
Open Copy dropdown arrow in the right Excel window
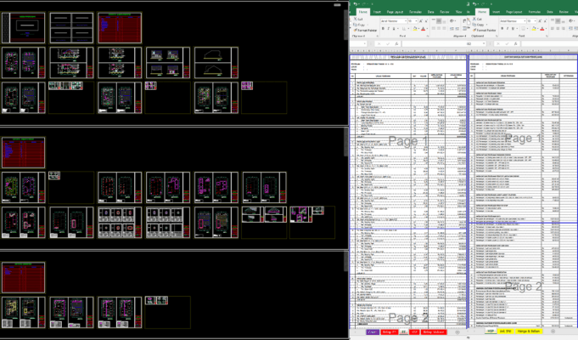[485, 25]
